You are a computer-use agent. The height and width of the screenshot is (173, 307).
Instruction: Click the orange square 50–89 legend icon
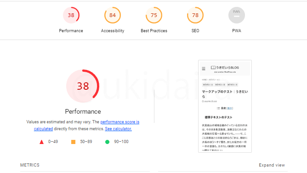(x=73, y=142)
